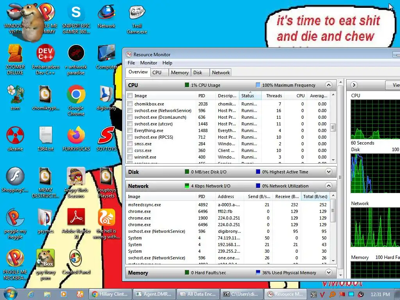The image size is (400, 300).
Task: Open MEMZ DESTRUCTI desktop icon
Action: click(45, 183)
